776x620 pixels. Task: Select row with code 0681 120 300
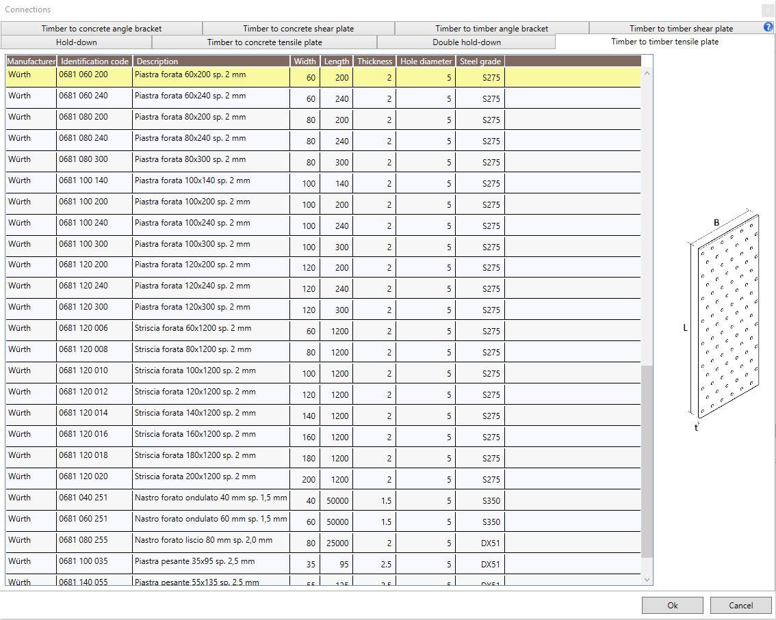323,310
